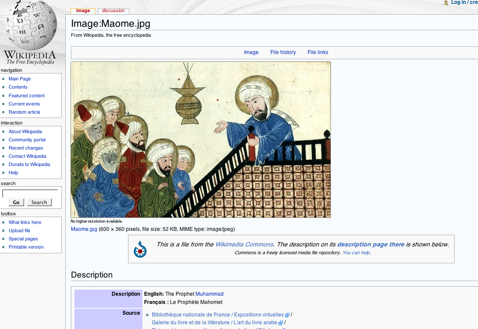This screenshot has width=478, height=329.
Task: Open the Main Page link
Action: (x=19, y=79)
